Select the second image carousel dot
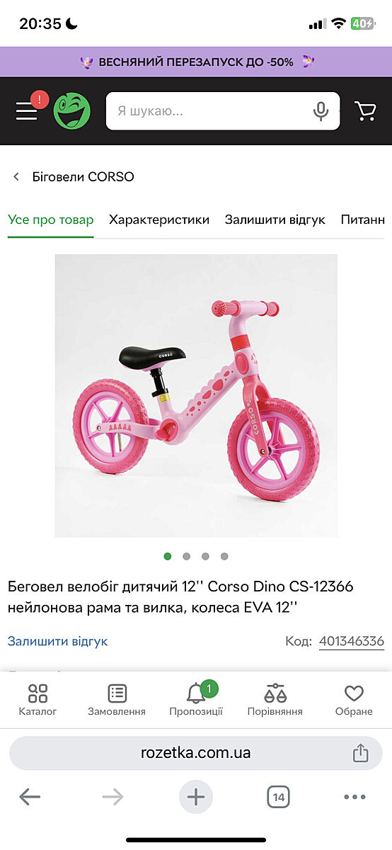 [x=186, y=557]
